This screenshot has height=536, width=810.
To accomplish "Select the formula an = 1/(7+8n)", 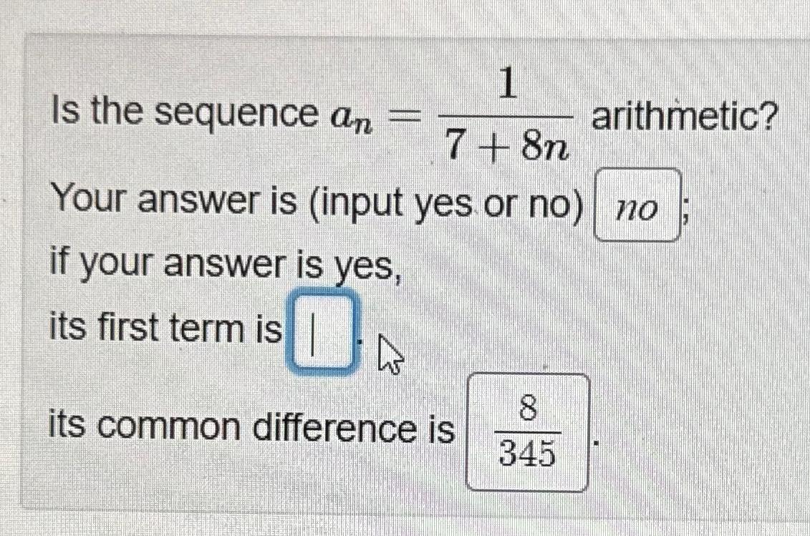I will (454, 114).
